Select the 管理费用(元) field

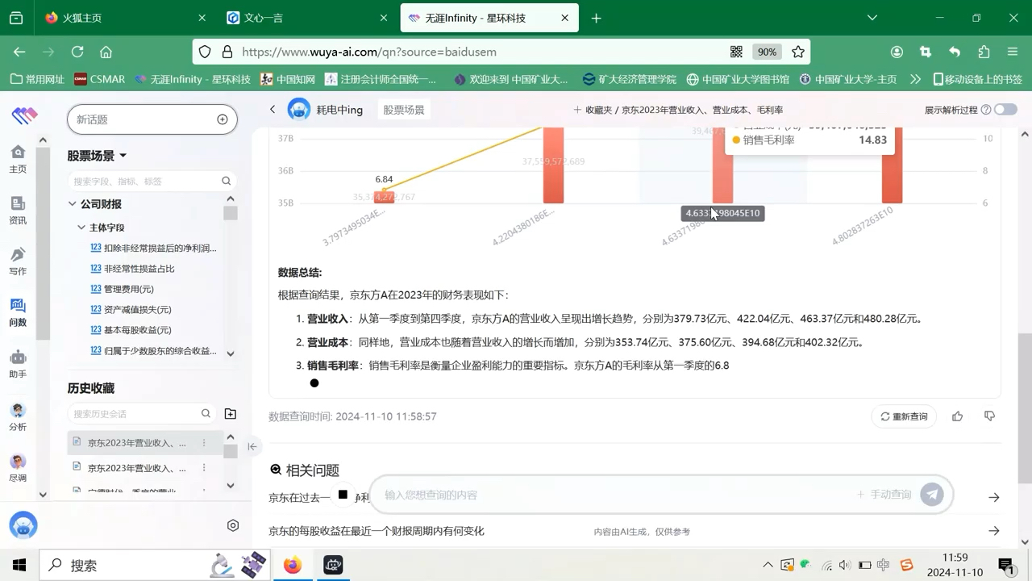pyautogui.click(x=129, y=289)
